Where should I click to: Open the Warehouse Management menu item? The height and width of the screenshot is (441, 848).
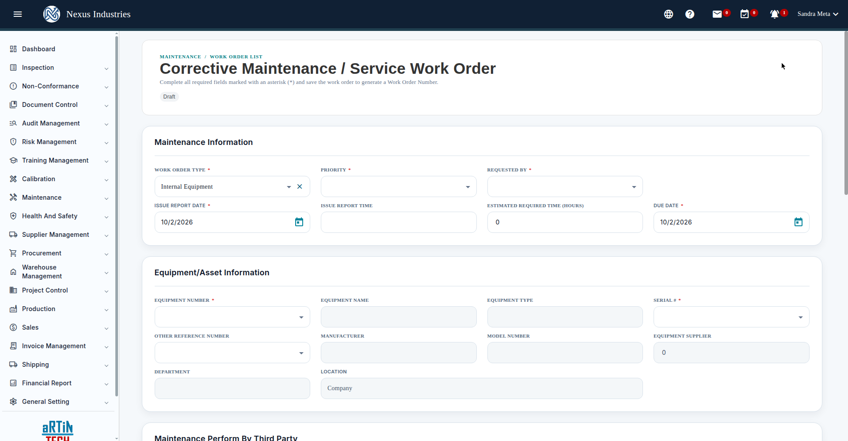click(x=59, y=272)
